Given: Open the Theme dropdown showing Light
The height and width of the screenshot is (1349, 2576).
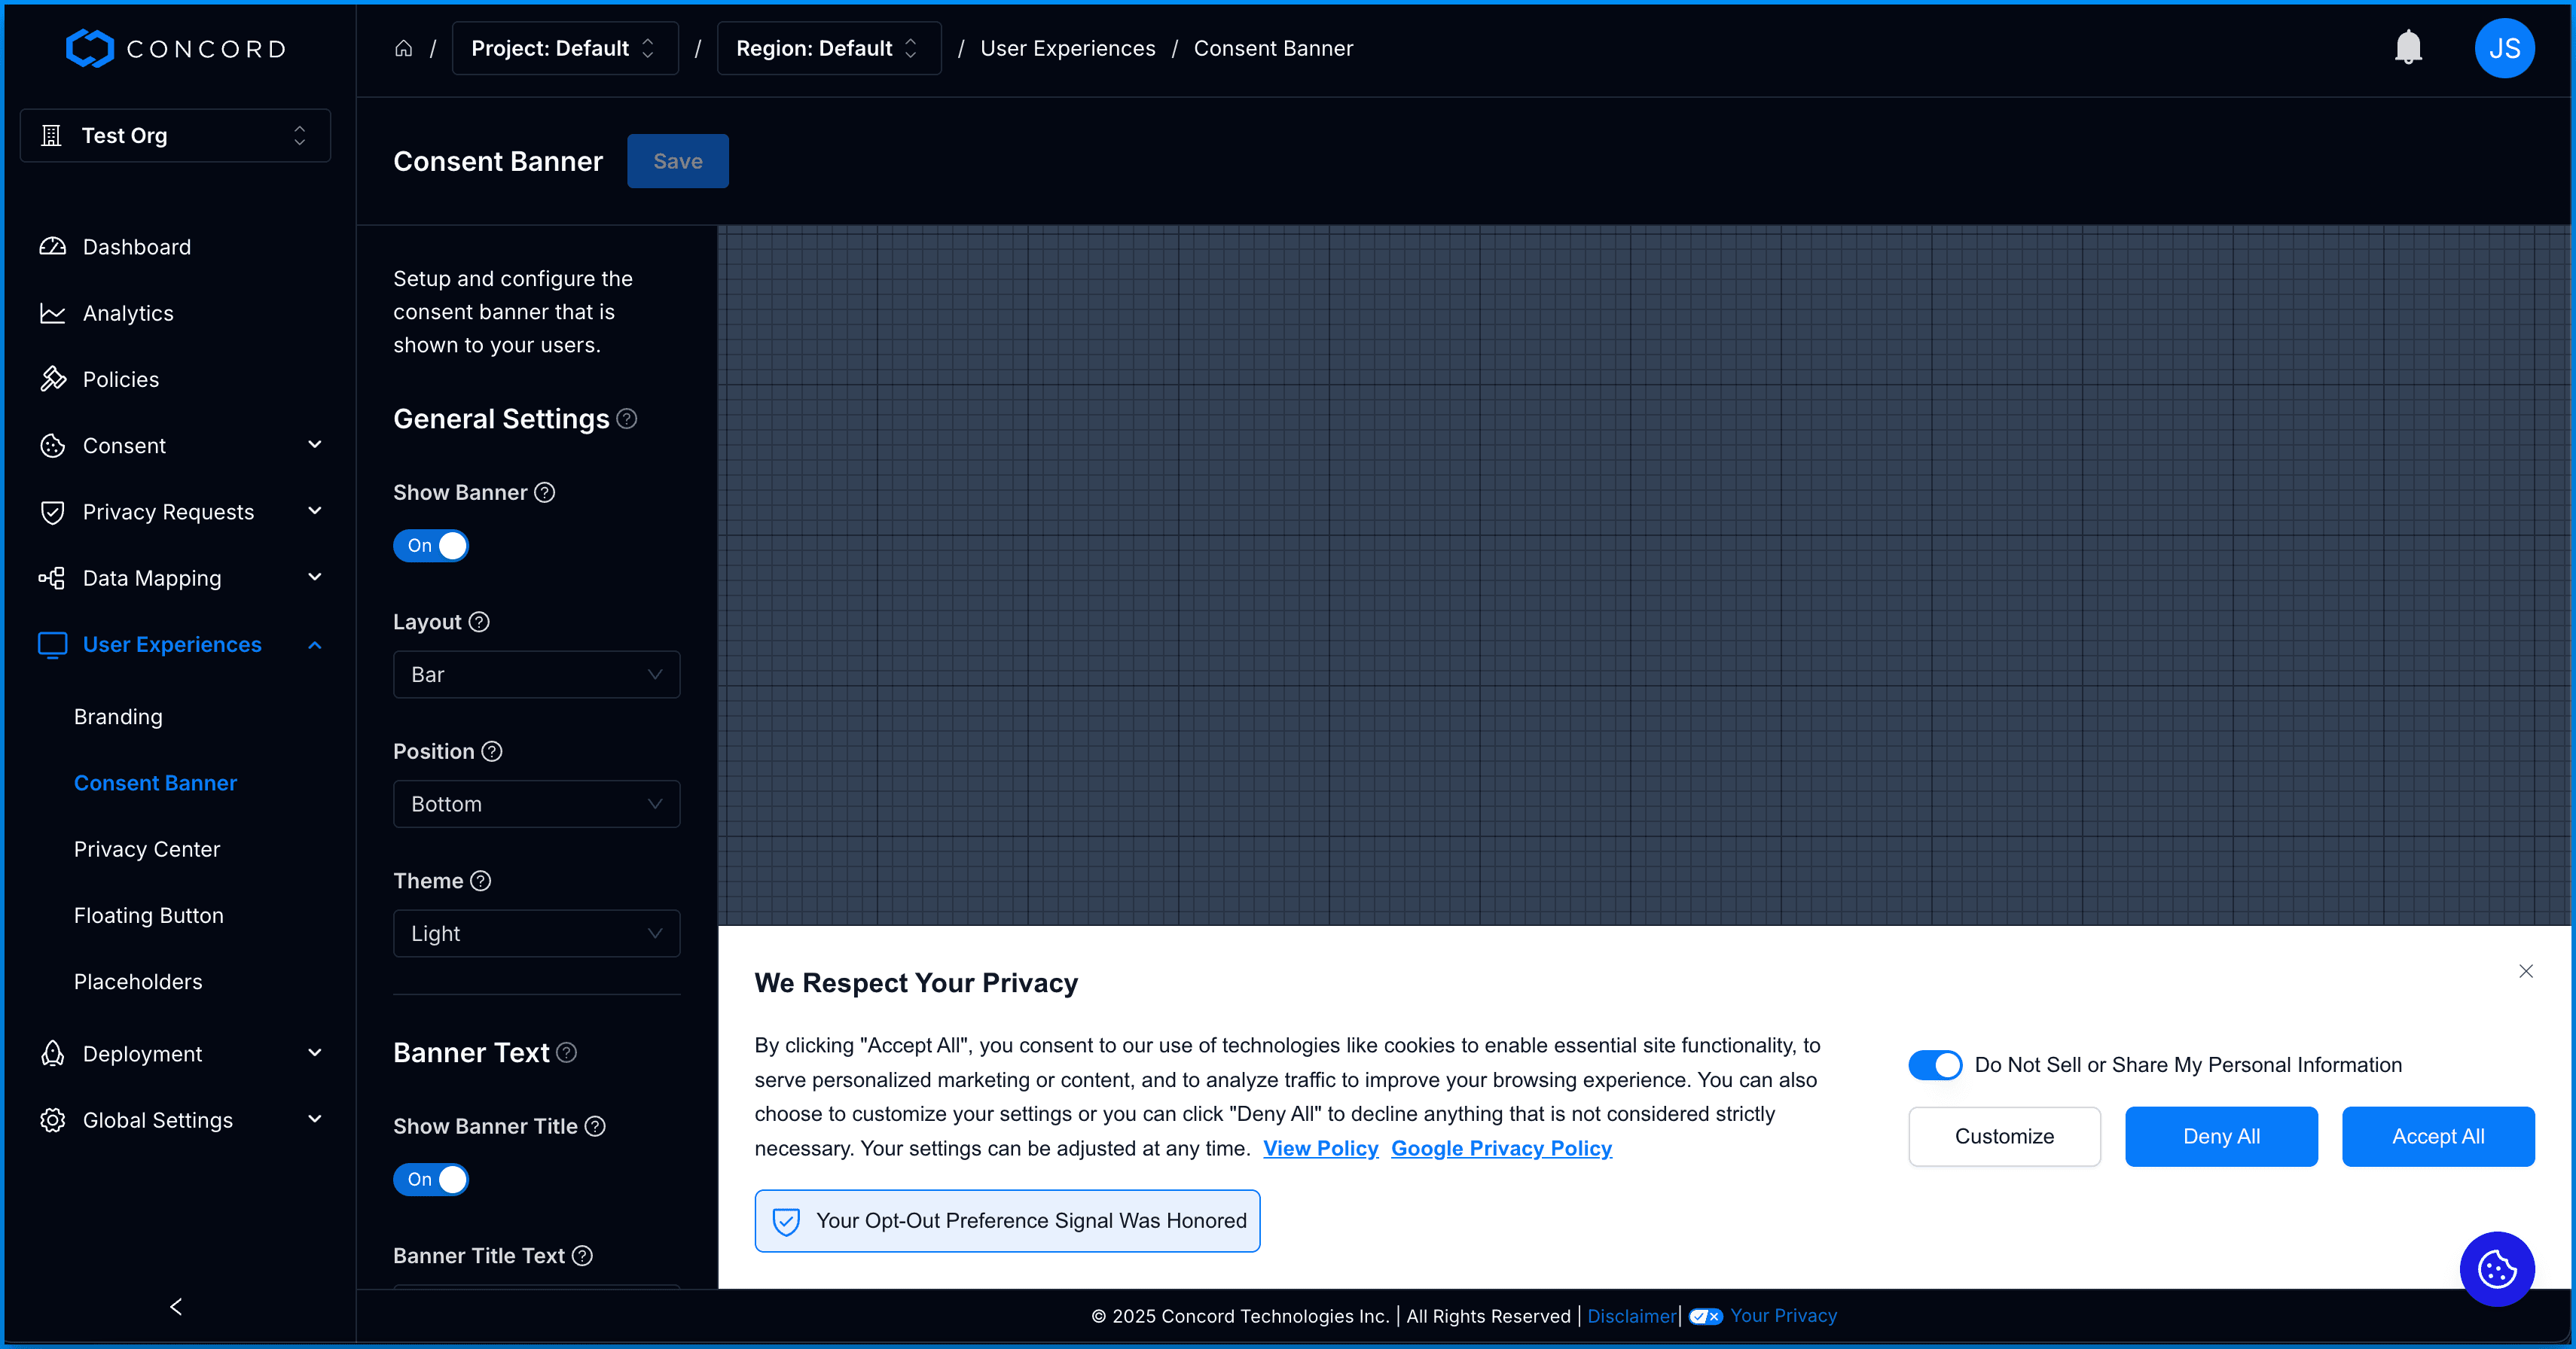Looking at the screenshot, I should pyautogui.click(x=536, y=933).
